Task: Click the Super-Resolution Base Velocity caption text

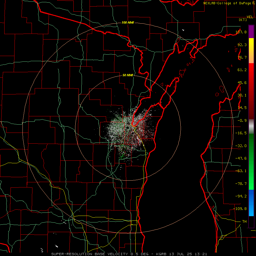Action: [x=101, y=254]
